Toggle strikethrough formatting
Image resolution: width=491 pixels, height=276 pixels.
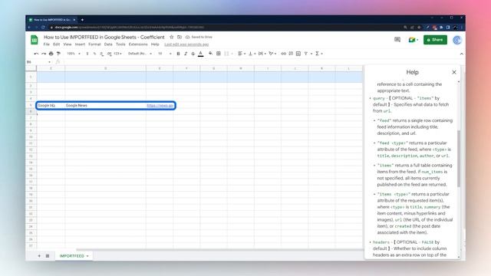tap(193, 54)
